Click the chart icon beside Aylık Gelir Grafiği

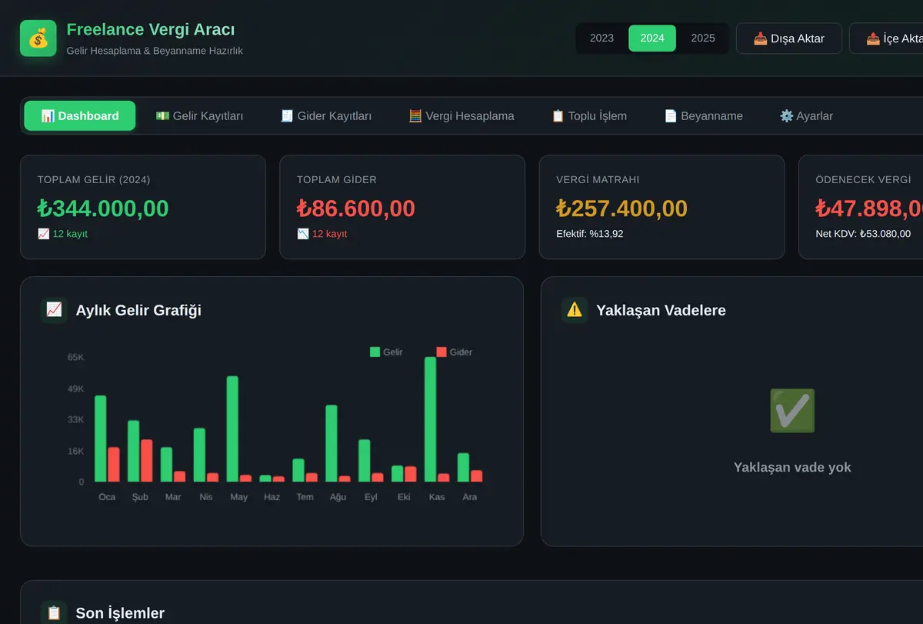click(54, 310)
